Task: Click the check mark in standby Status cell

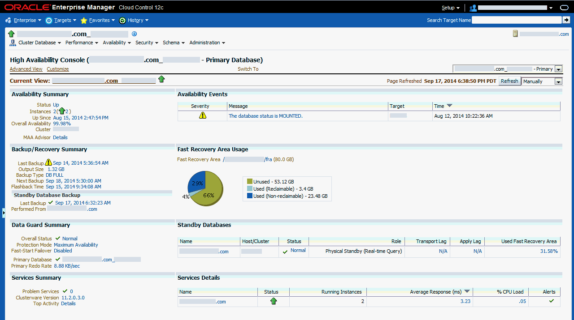Action: tap(286, 252)
